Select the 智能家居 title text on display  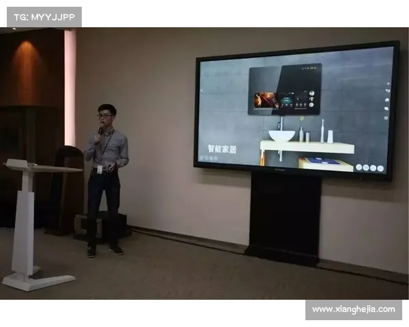[x=222, y=149]
